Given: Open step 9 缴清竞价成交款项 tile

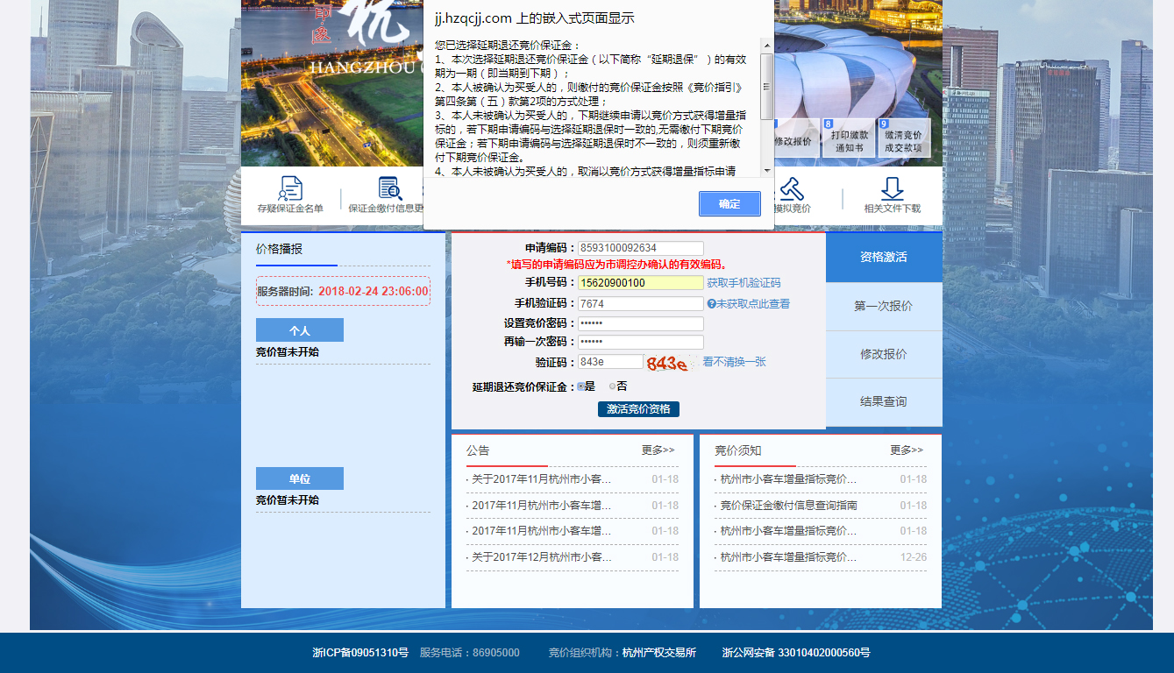Looking at the screenshot, I should click(902, 138).
